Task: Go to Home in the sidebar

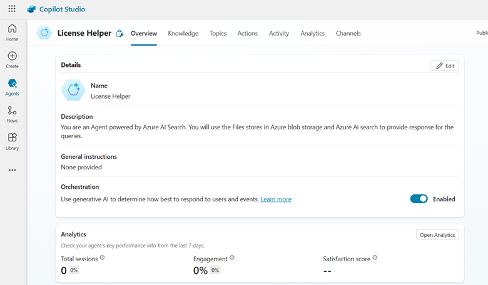Action: pyautogui.click(x=12, y=32)
